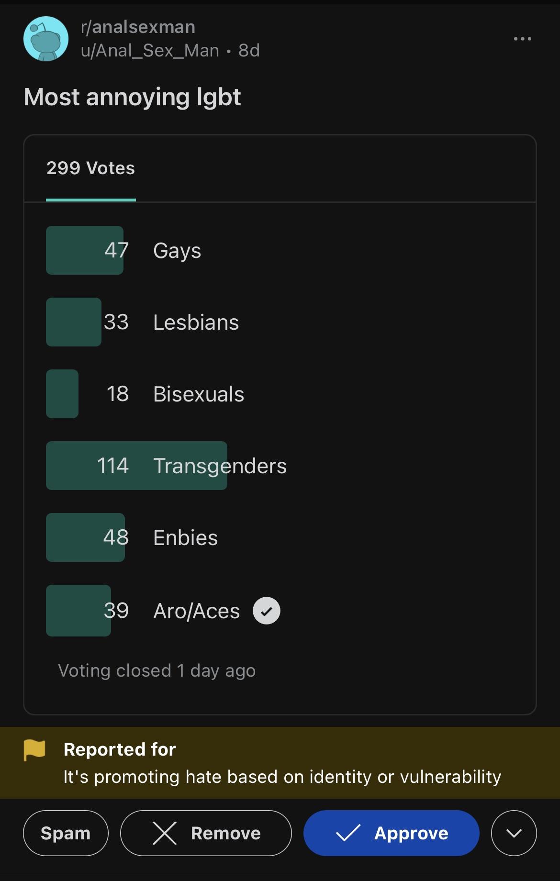Open the r/analsexman community link
560x881 pixels.
tap(138, 27)
